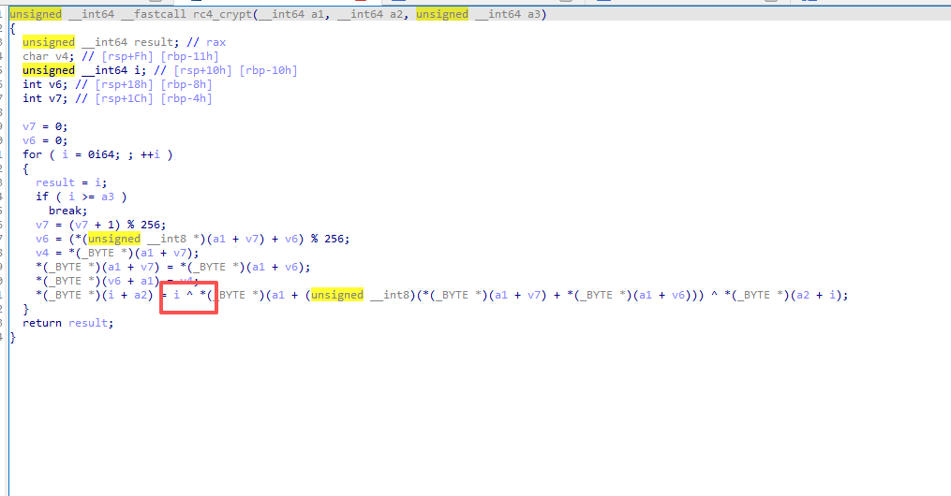
Task: Select v7 in the int v7 declaration
Action: pos(55,98)
